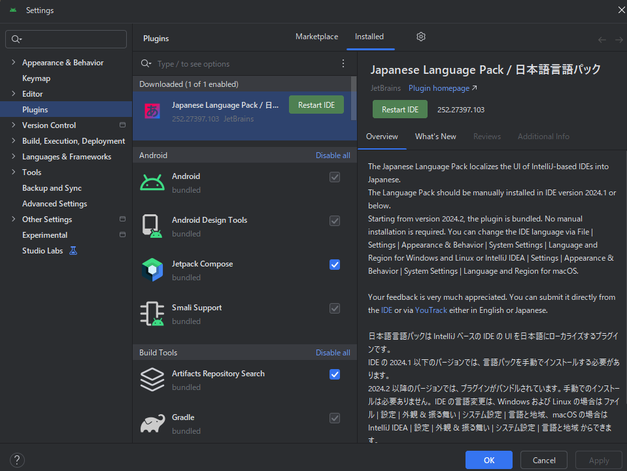Viewport: 627px width, 471px height.
Task: Click the Artifacts Repository Search plugin icon
Action: [x=152, y=380]
